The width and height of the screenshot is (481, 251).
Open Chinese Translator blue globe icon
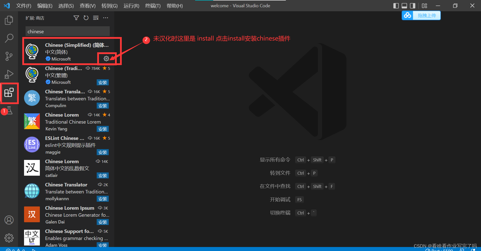pos(32,191)
